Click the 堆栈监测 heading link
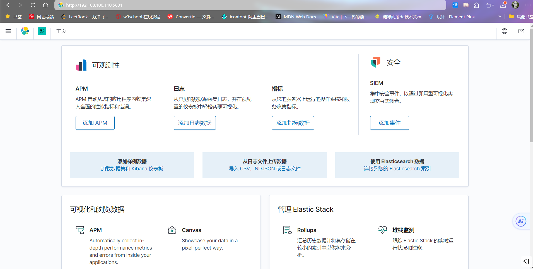533x269 pixels. point(403,230)
